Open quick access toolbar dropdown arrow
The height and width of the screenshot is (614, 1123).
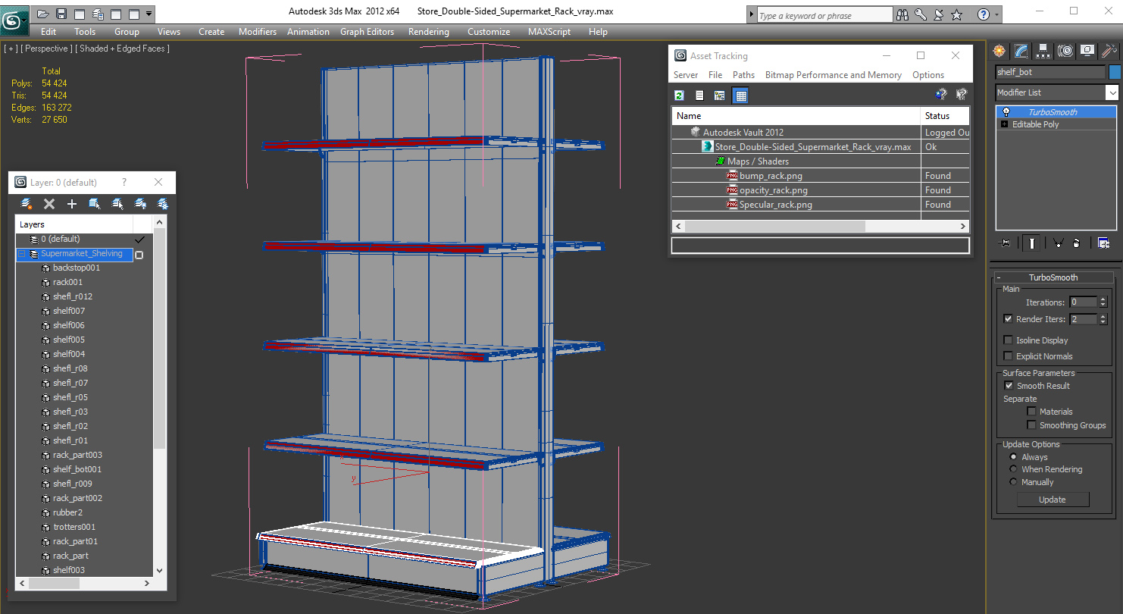149,14
